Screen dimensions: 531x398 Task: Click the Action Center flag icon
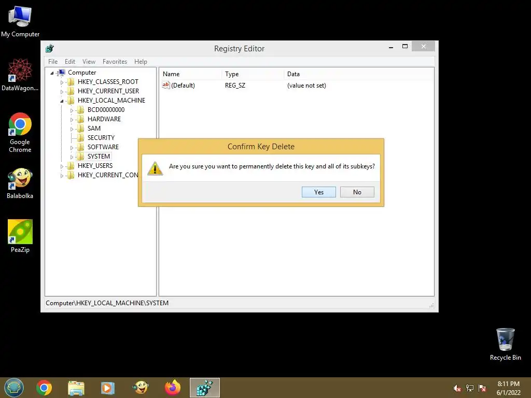pyautogui.click(x=482, y=388)
